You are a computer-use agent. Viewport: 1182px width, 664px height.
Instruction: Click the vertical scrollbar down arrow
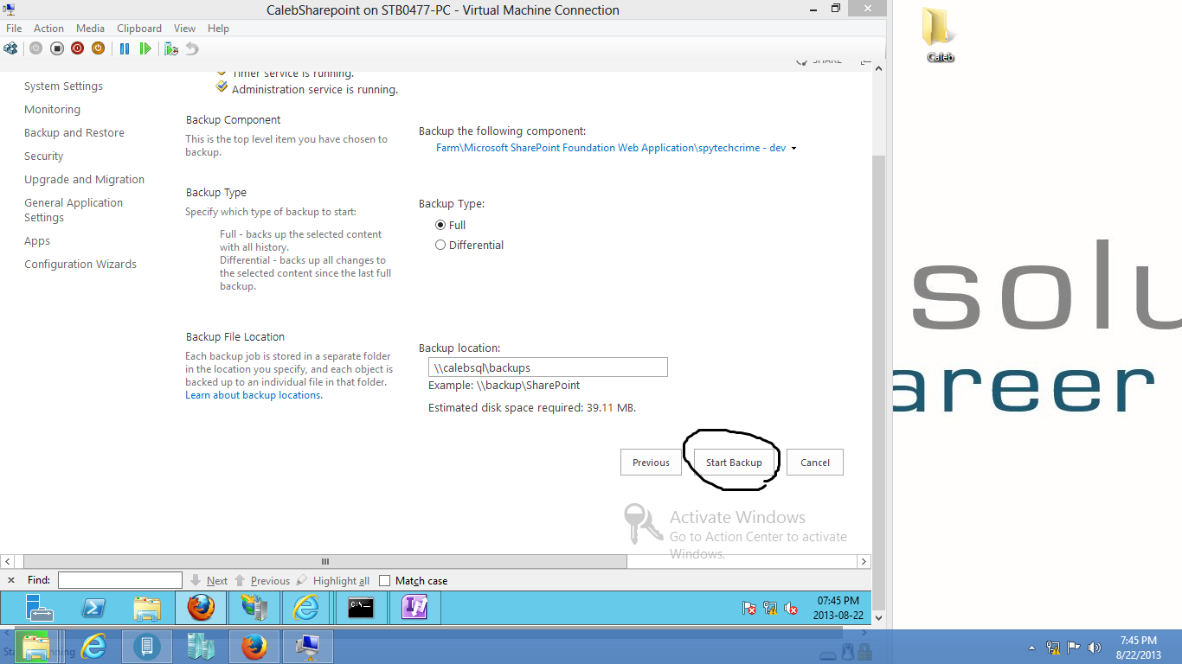click(879, 618)
